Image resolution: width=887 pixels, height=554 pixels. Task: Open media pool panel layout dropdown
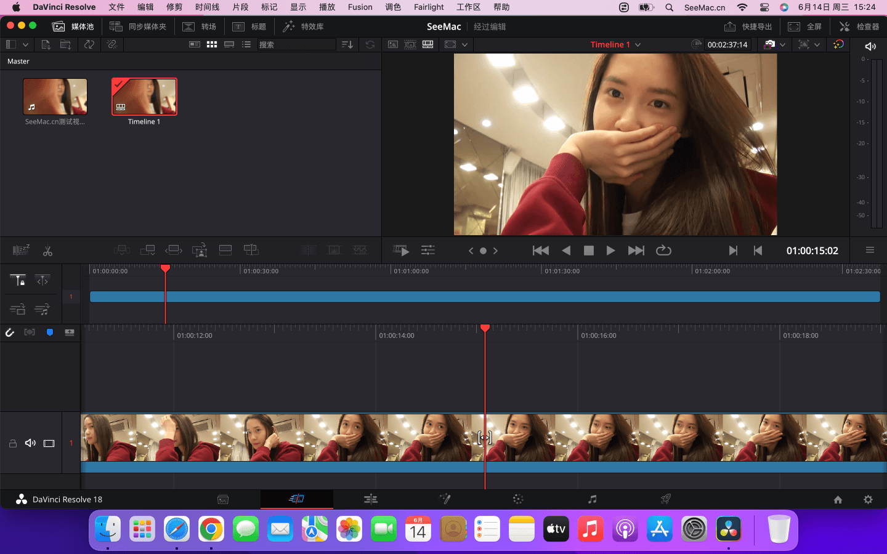(25, 45)
